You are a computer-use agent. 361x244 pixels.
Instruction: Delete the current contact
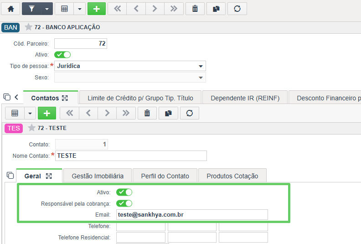point(147,113)
